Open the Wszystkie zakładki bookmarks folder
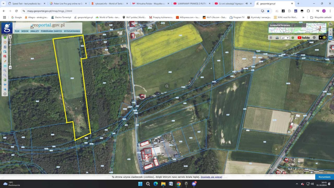334x188 pixels. [x=321, y=17]
